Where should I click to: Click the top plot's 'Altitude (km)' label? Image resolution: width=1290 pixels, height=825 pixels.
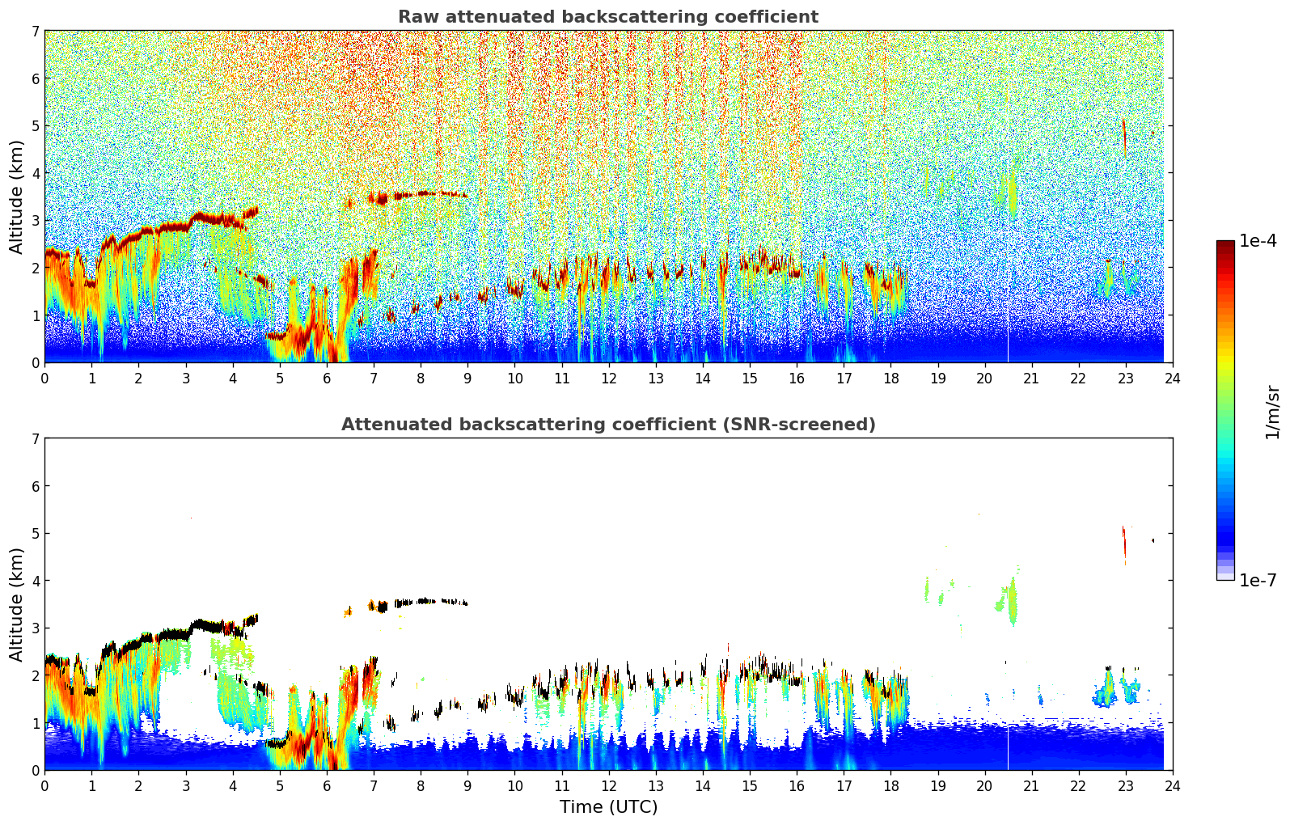tap(16, 197)
